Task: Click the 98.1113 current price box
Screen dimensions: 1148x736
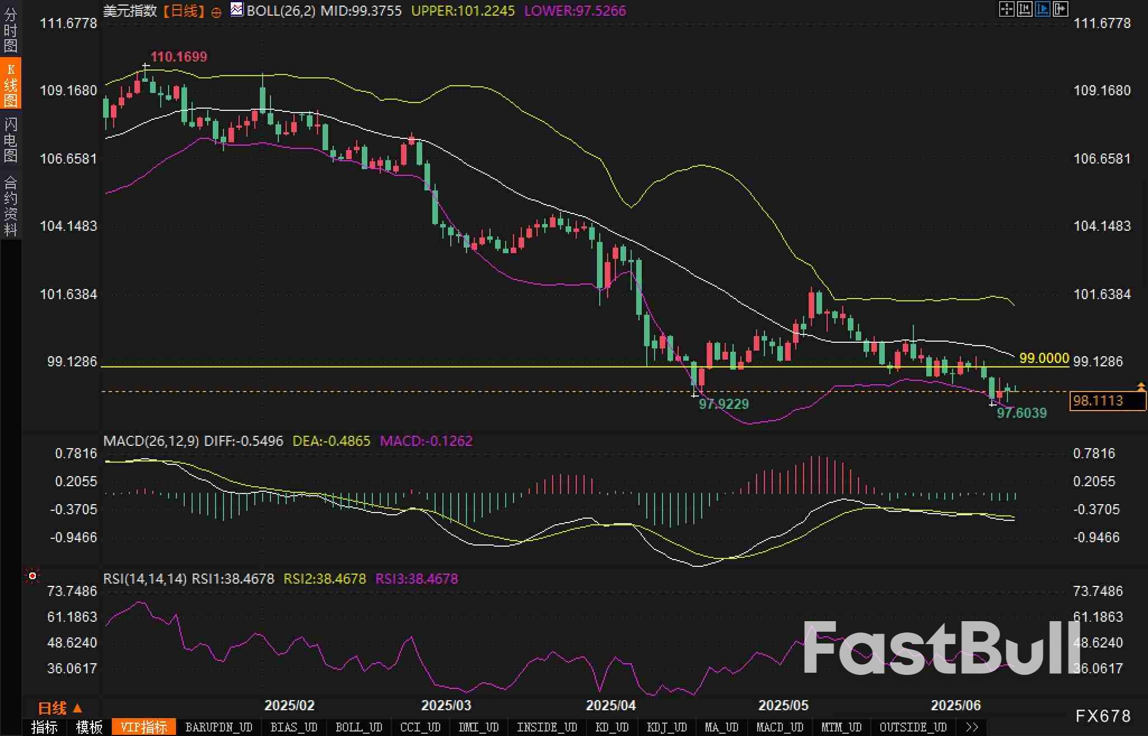Action: pos(1107,401)
